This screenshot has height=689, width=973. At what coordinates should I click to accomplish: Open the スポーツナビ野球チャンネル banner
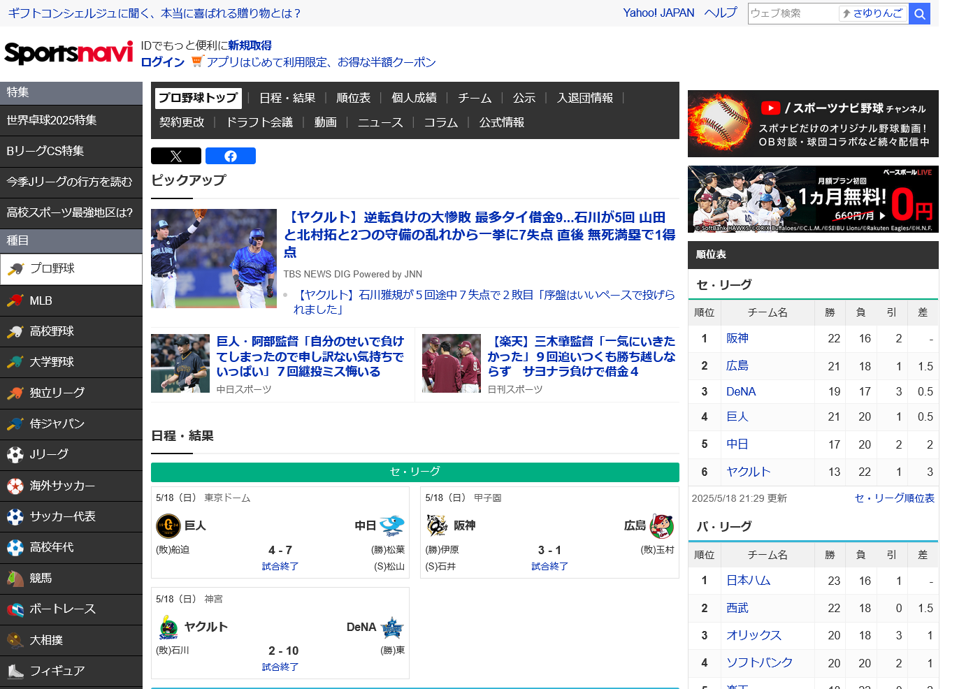click(x=813, y=124)
